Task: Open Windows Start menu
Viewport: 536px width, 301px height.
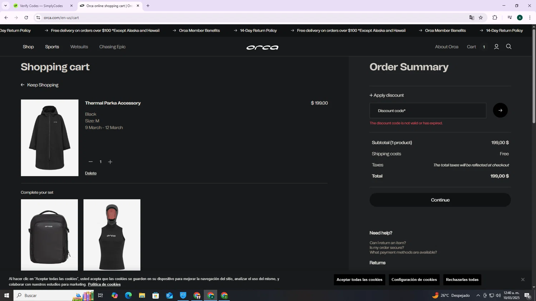Action: [x=6, y=295]
